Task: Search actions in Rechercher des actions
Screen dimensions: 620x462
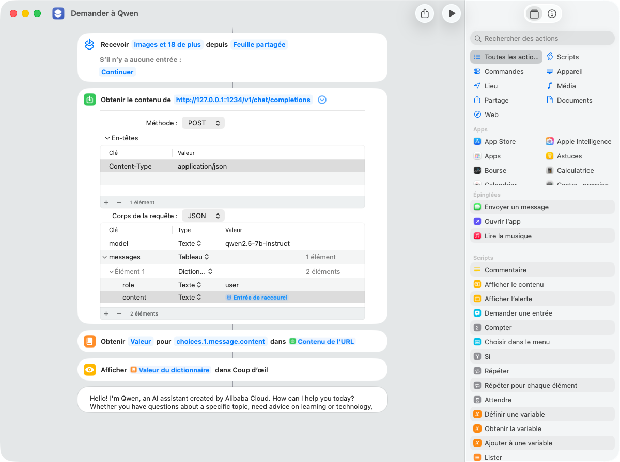Action: pyautogui.click(x=542, y=38)
